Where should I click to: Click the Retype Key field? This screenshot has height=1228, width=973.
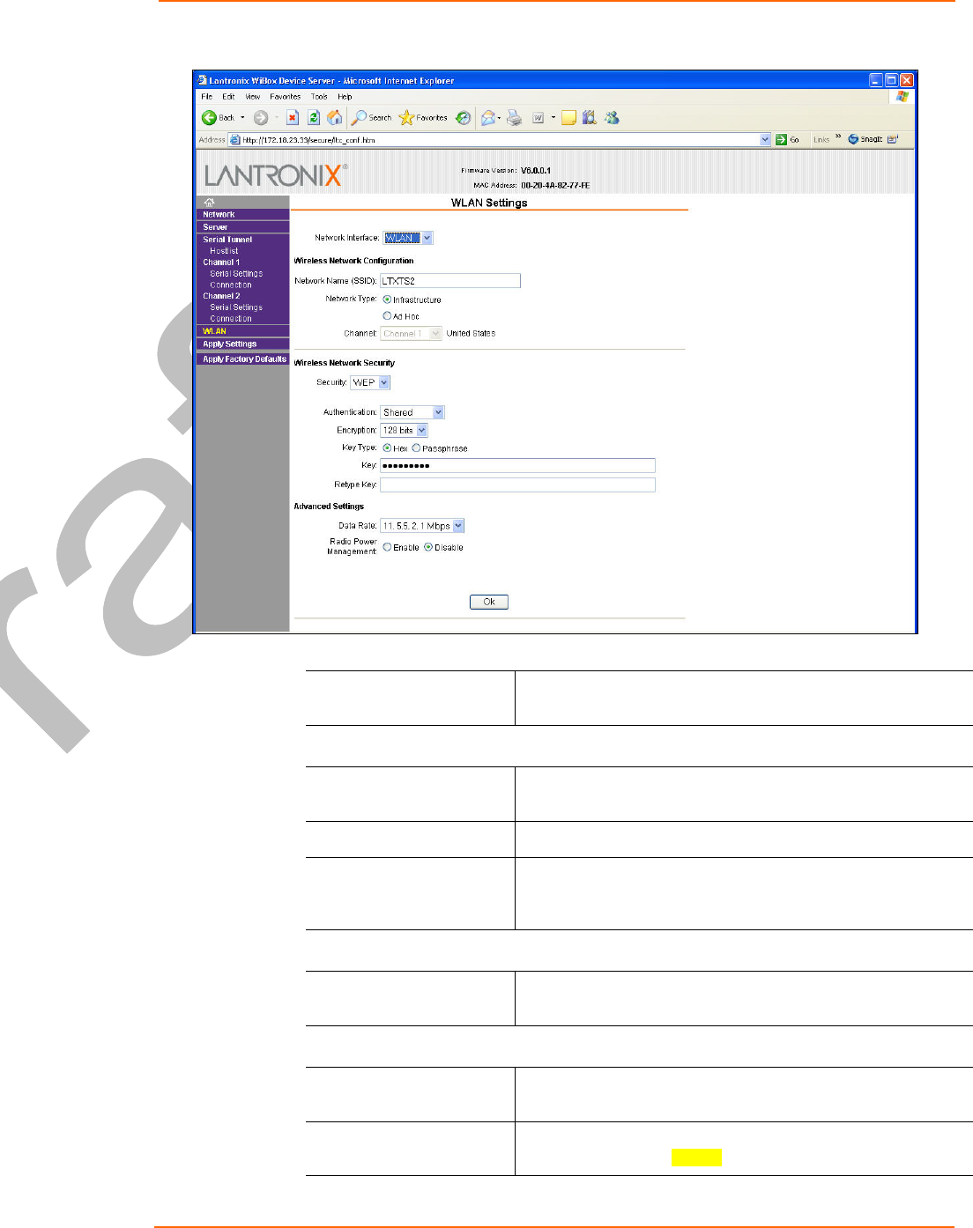click(x=517, y=485)
